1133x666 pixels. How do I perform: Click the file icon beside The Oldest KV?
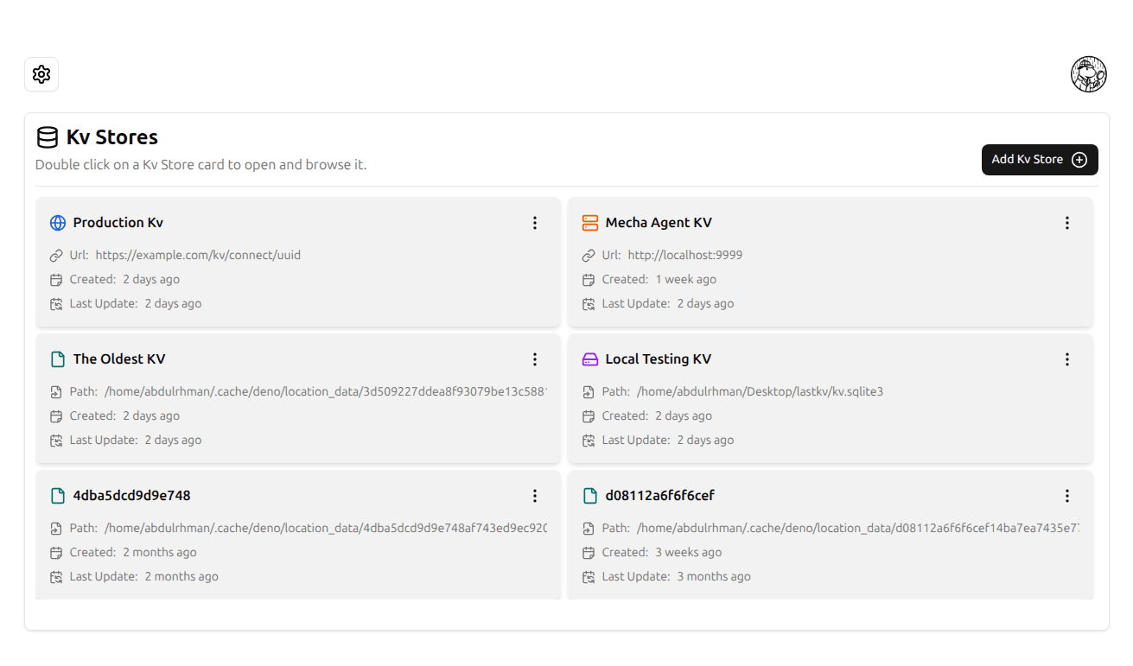coord(58,359)
